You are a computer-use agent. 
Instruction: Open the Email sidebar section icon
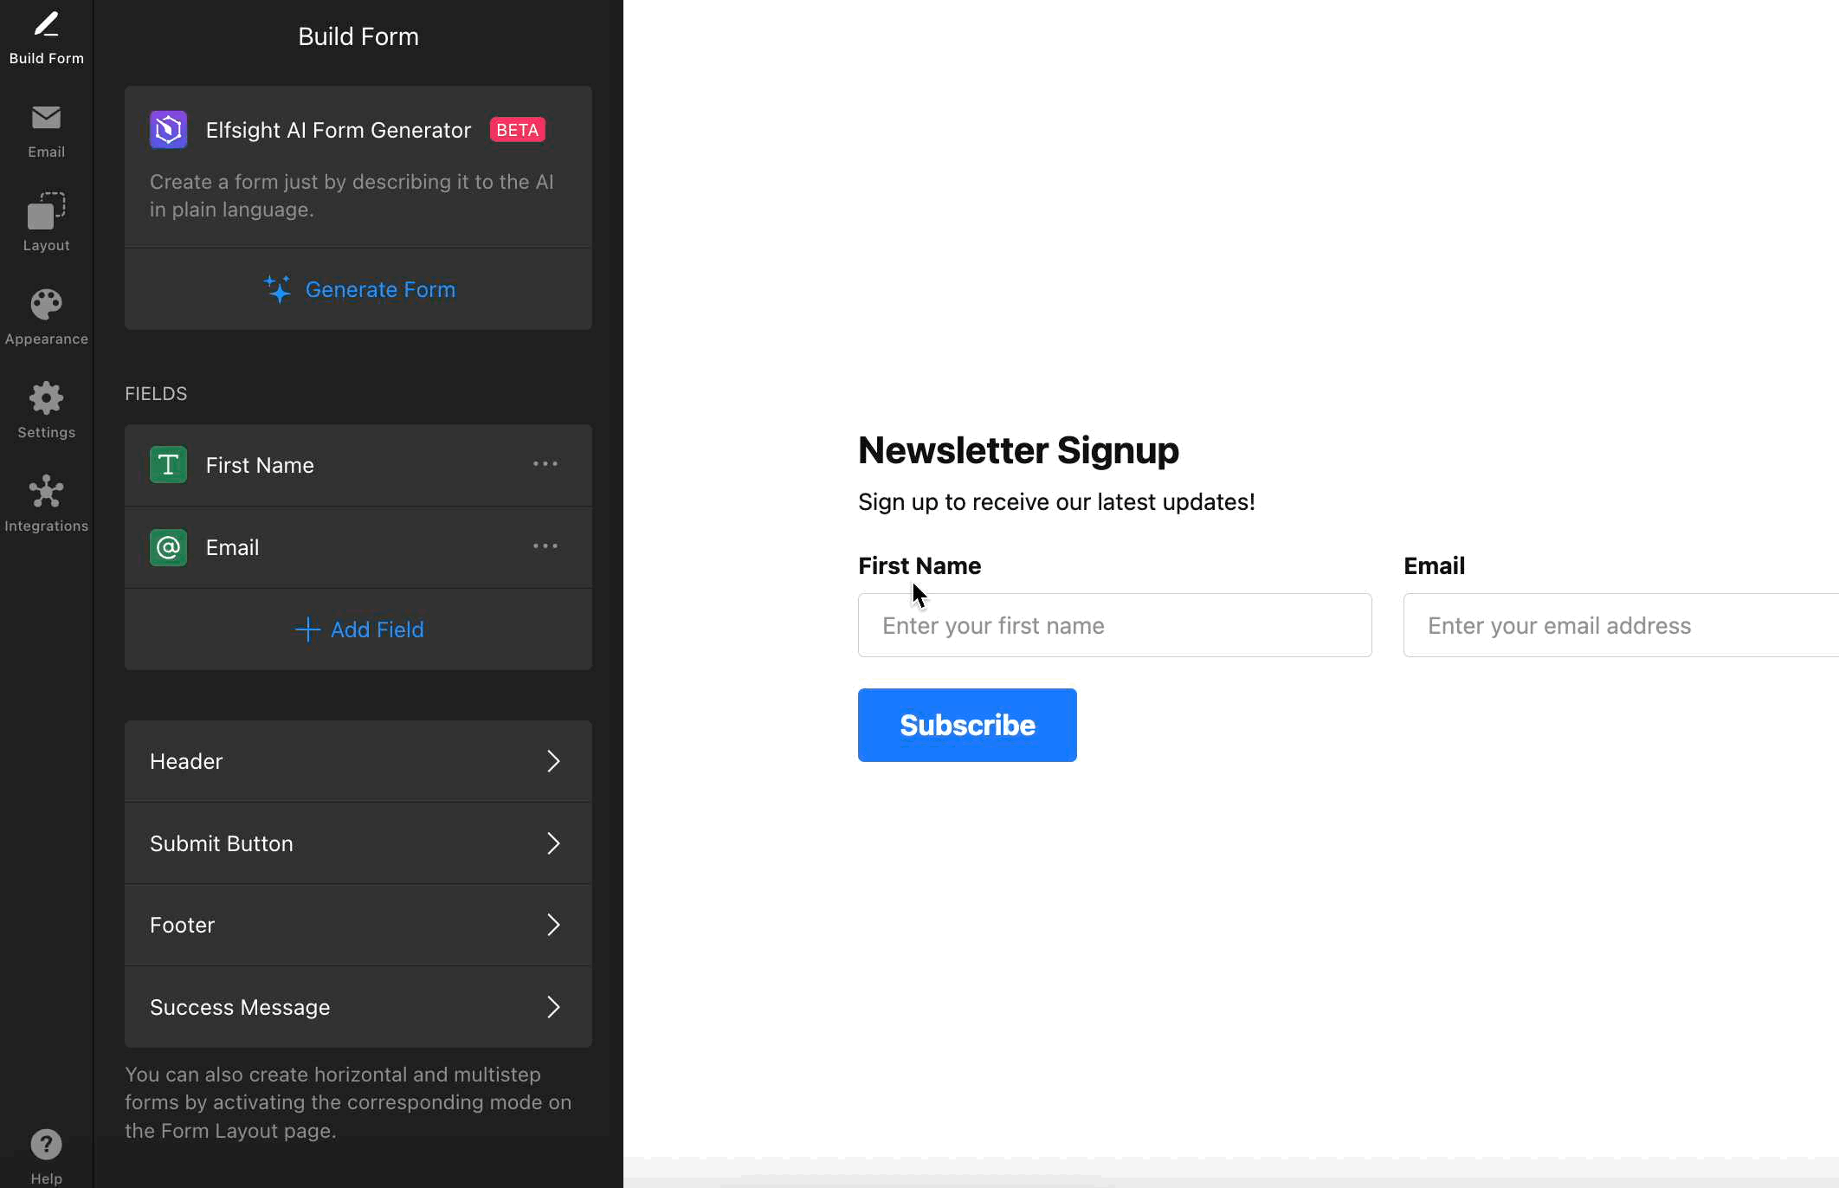click(46, 118)
